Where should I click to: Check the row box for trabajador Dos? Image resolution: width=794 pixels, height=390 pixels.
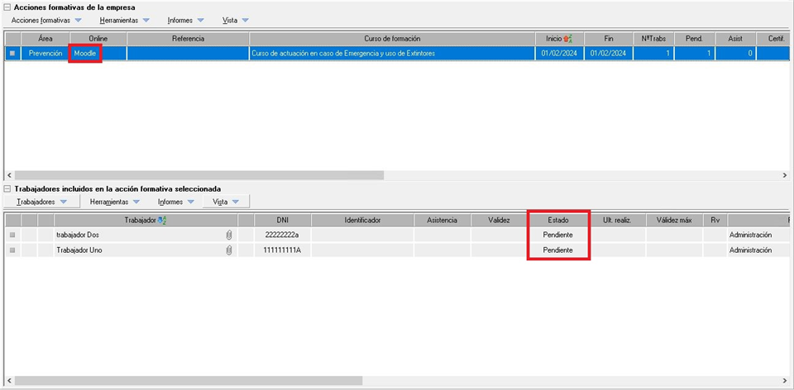(x=12, y=235)
